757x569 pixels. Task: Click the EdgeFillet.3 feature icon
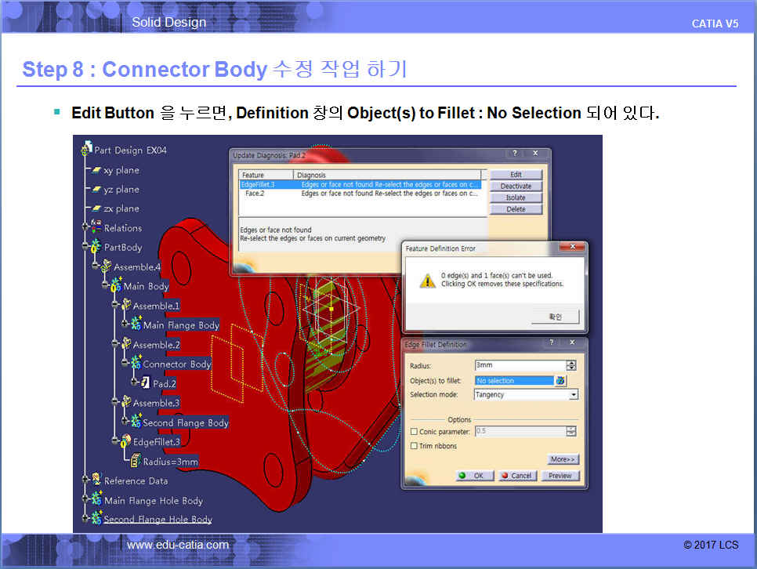tap(125, 442)
